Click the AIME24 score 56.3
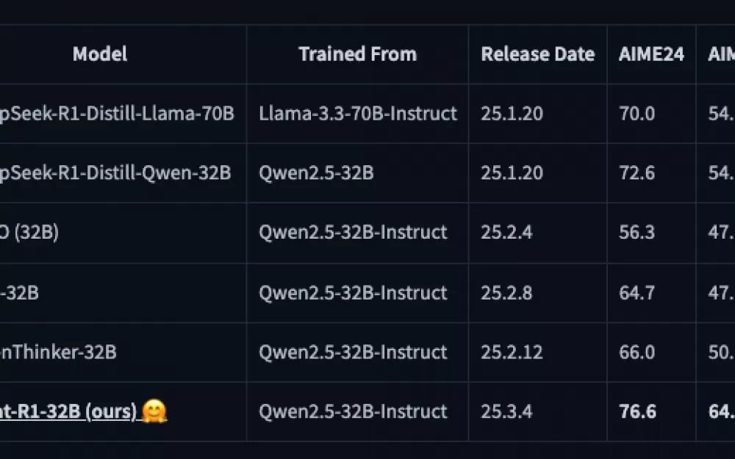735x459 pixels. click(637, 232)
